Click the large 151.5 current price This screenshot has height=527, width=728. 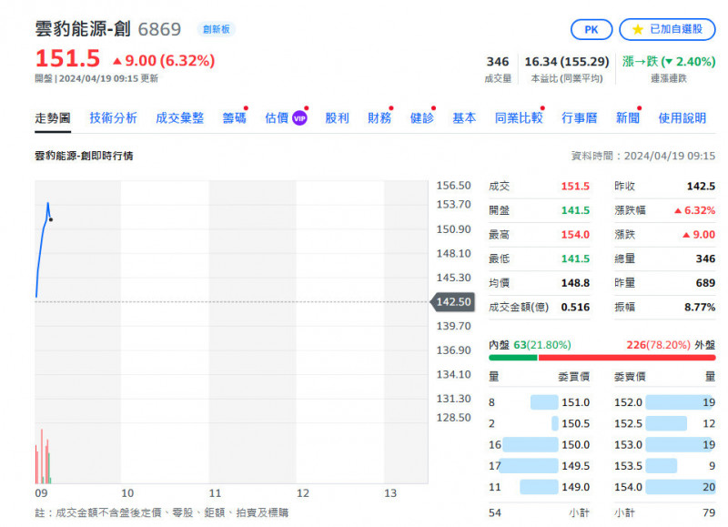[x=67, y=59]
